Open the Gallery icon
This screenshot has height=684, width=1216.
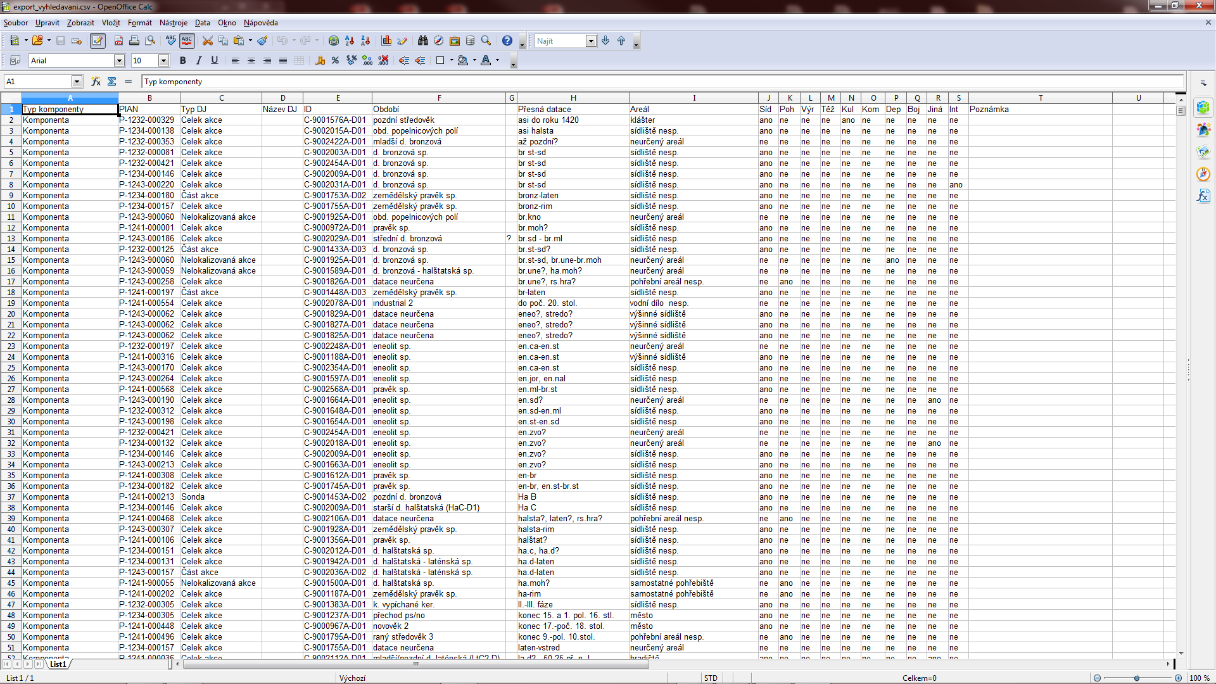455,41
